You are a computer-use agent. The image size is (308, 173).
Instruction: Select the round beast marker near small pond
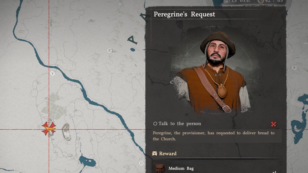coord(110,51)
